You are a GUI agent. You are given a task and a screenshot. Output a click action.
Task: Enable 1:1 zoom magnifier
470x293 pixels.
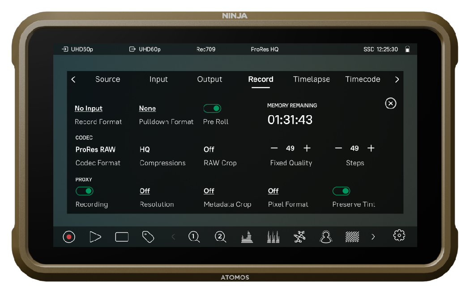click(194, 237)
